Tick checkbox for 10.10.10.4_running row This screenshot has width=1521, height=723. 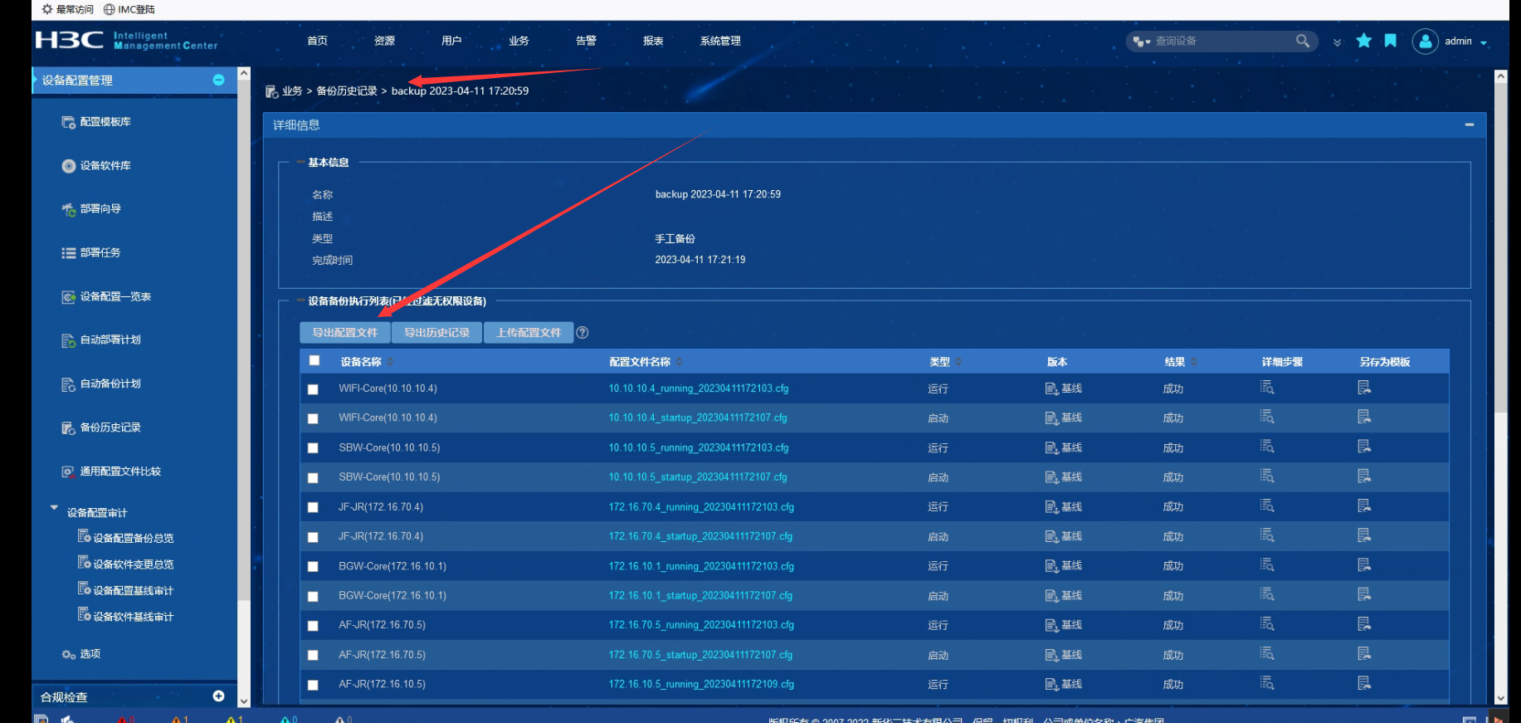pos(313,389)
